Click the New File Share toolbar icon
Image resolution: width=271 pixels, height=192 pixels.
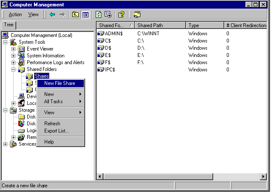137,15
